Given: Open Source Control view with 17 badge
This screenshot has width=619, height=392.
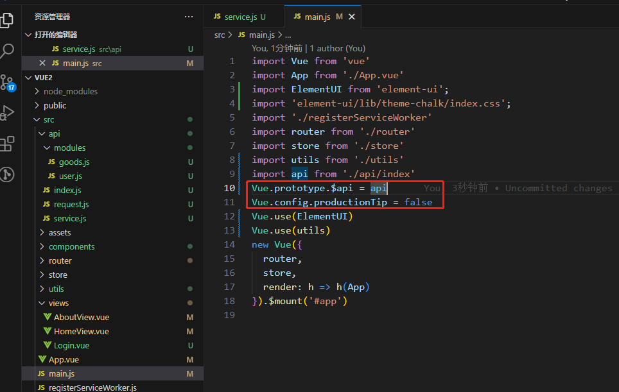Looking at the screenshot, I should [x=8, y=82].
